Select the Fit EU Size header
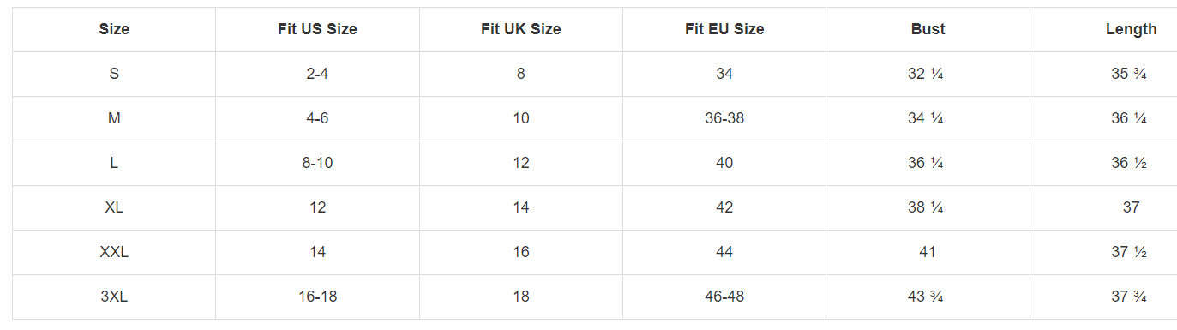The image size is (1177, 330). (724, 29)
